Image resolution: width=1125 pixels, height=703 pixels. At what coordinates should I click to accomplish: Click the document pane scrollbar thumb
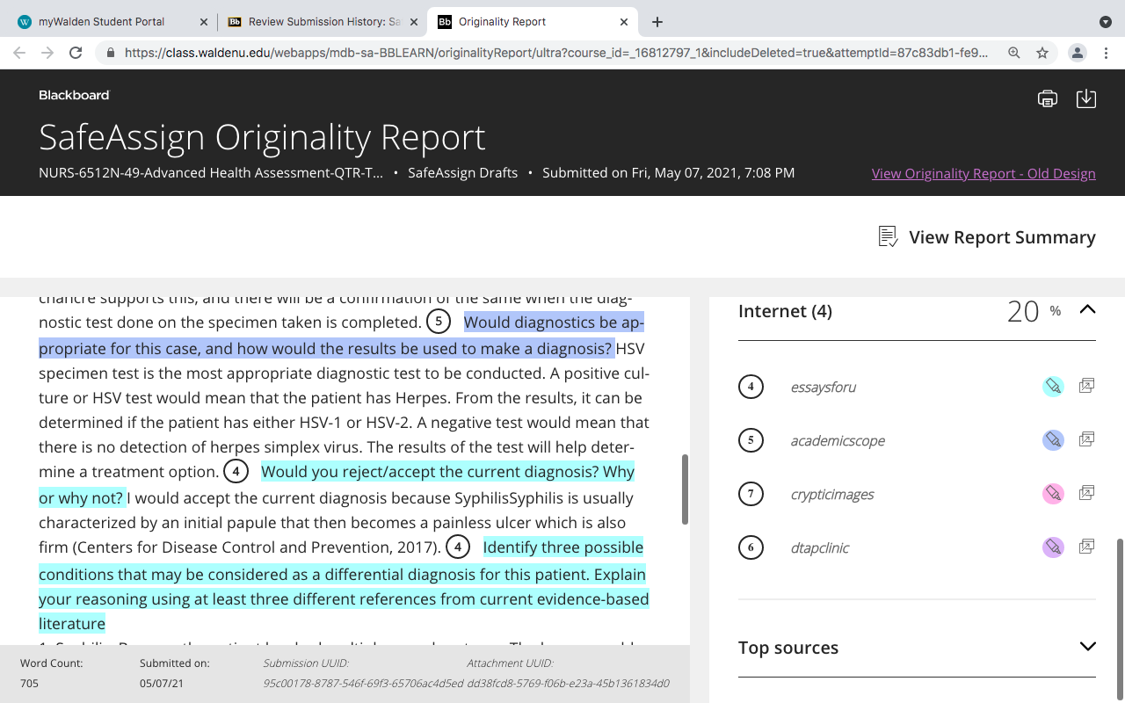coord(686,489)
